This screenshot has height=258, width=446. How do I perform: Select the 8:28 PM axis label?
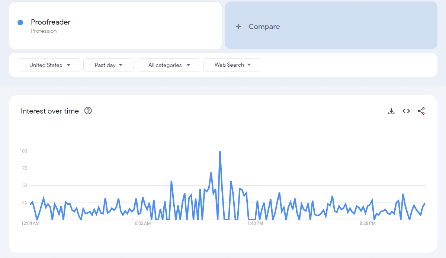pos(367,223)
